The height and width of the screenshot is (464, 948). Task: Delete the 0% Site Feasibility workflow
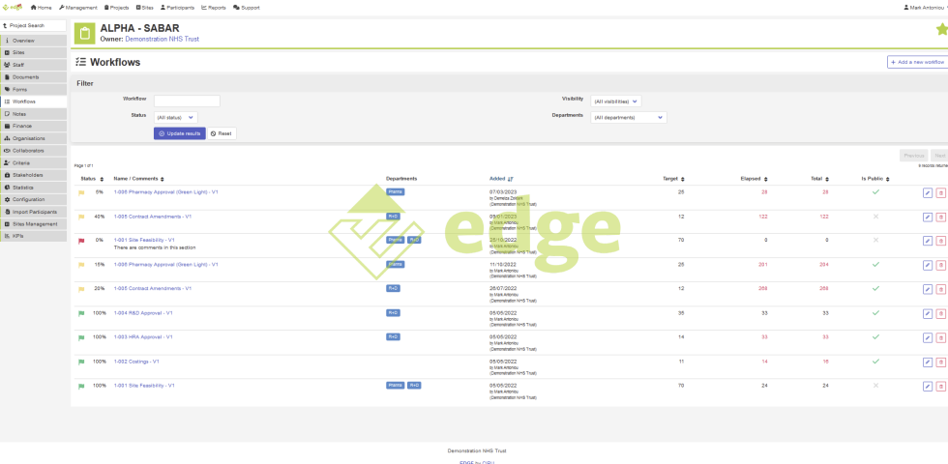[940, 241]
